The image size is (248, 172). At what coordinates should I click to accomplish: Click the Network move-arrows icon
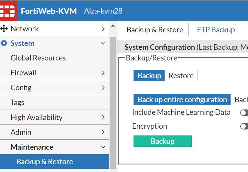tap(4, 29)
